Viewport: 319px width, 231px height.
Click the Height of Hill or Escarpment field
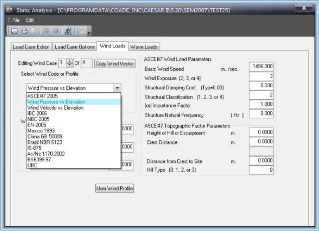(x=261, y=132)
